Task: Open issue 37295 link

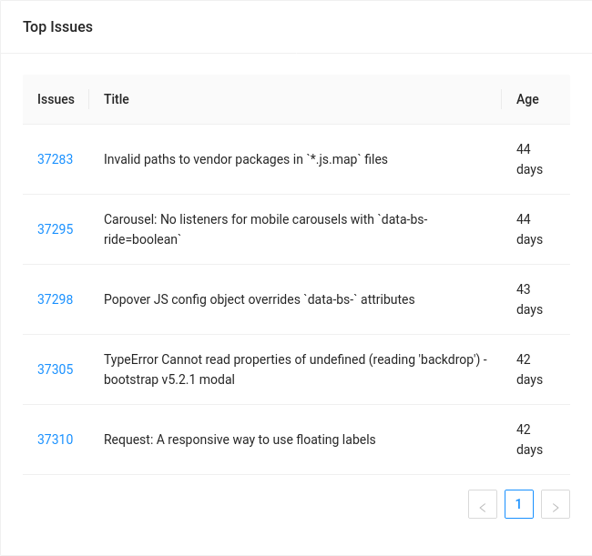Action: pos(55,229)
